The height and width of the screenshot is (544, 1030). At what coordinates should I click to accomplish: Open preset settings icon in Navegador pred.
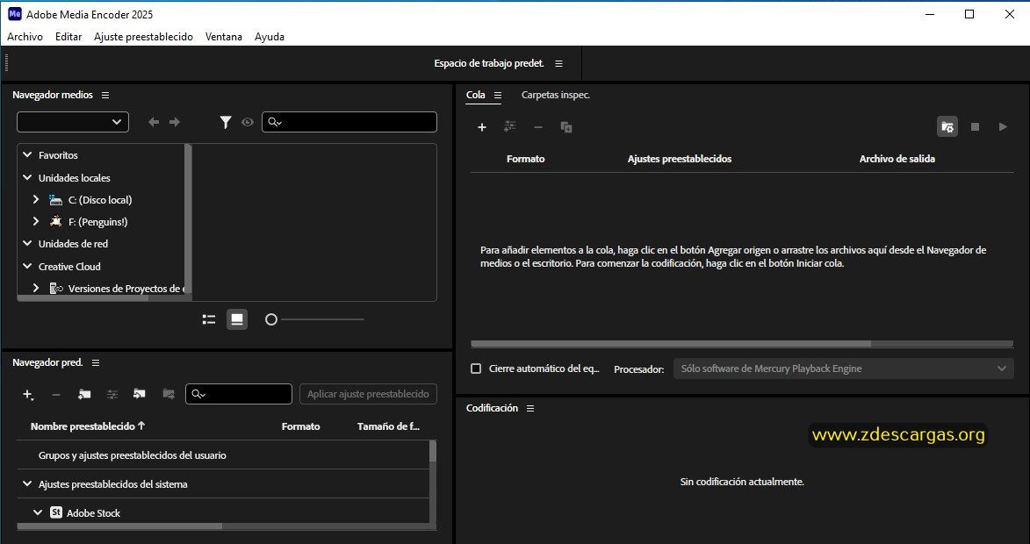[112, 394]
